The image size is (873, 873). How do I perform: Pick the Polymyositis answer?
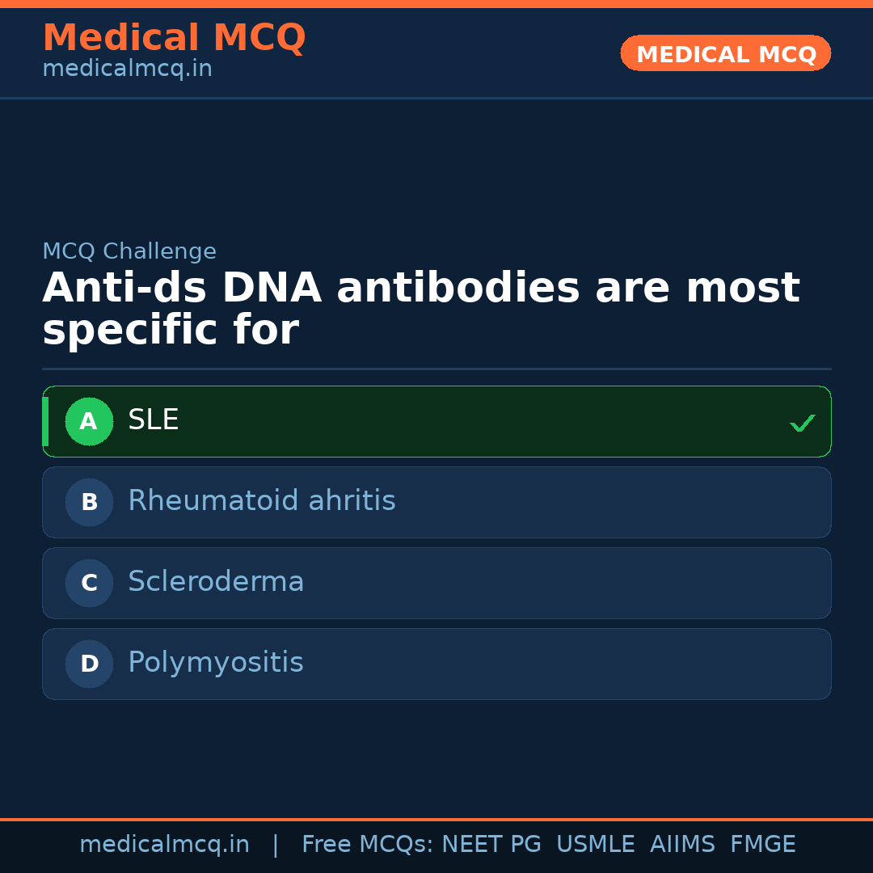215,663
